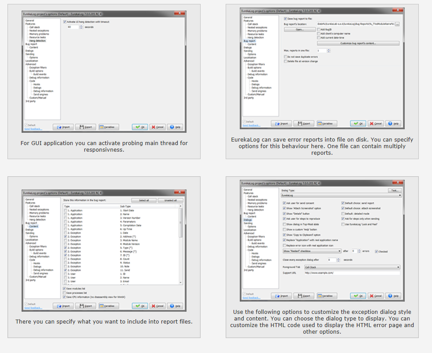Cancel the report content list dialog
Image resolution: width=432 pixels, height=353 pixels.
pyautogui.click(x=157, y=306)
